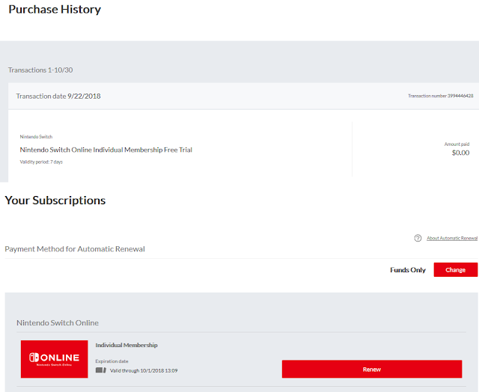Viewport: 479px width, 392px height.
Task: Click the red Change button
Action: [x=456, y=269]
